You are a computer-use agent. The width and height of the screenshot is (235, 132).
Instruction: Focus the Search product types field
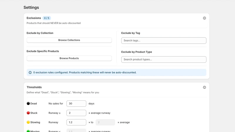point(164,60)
